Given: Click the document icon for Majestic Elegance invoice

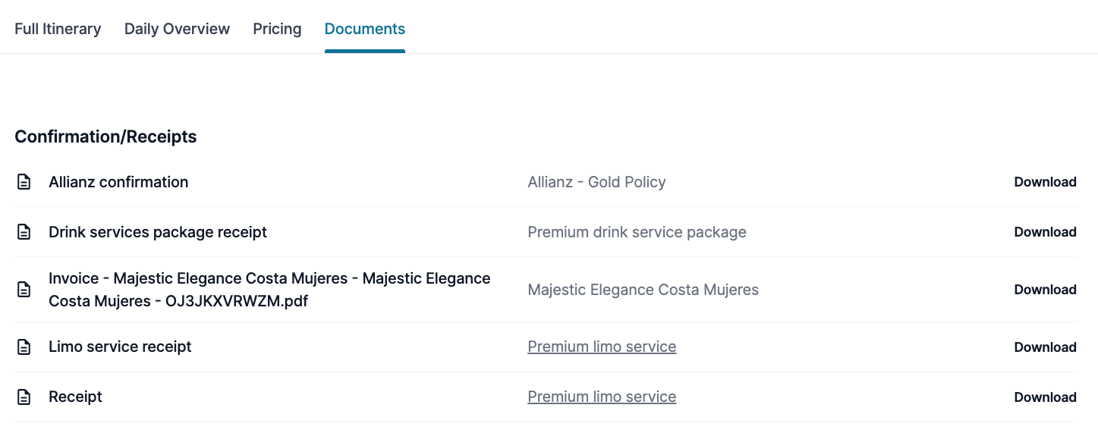Looking at the screenshot, I should [x=24, y=290].
